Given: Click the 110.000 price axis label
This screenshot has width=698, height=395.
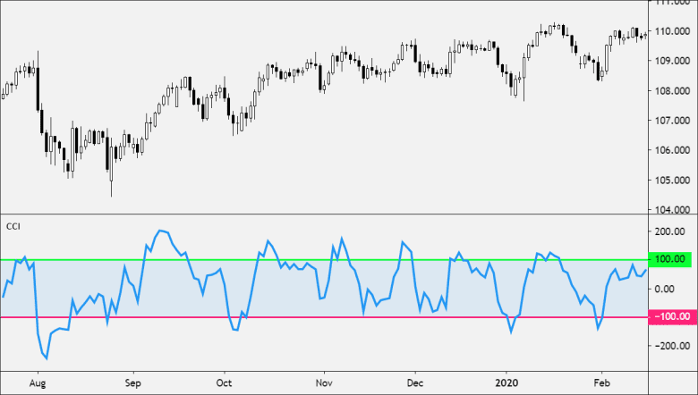Looking at the screenshot, I should (x=672, y=31).
